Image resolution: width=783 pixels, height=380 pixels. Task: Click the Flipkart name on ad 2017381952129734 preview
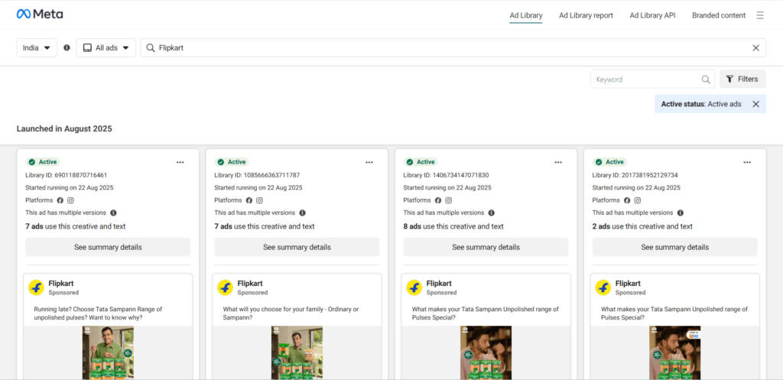(628, 284)
